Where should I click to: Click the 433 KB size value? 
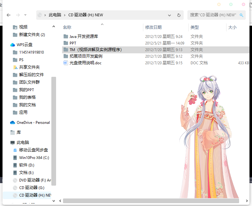click(x=243, y=63)
